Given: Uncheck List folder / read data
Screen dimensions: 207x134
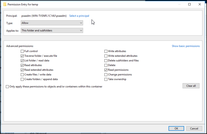Looking at the screenshot, I should (x=22, y=61).
